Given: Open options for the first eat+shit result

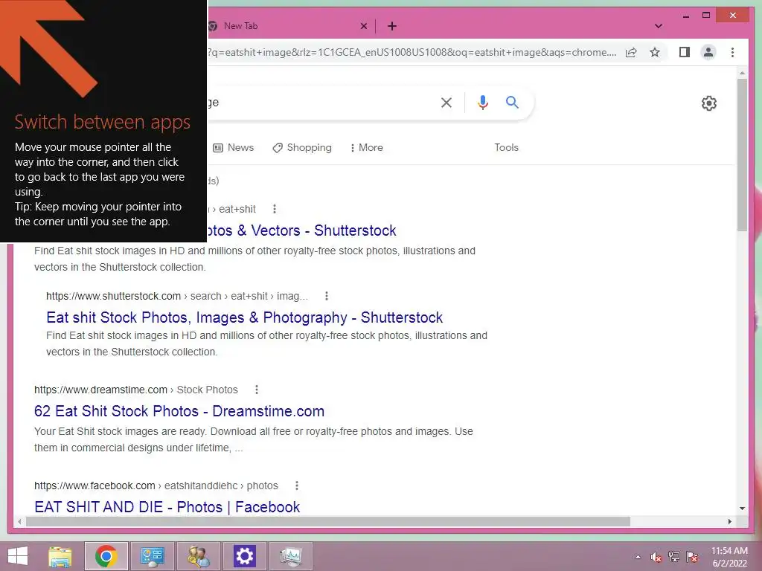Looking at the screenshot, I should 275,209.
